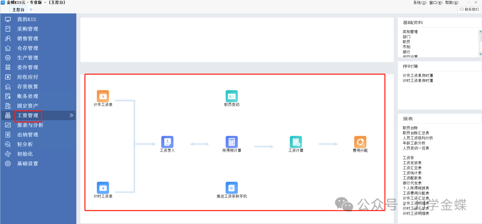This screenshot has width=482, height=224.
Task: Switch to the 主控台 tab
Action: pos(18,9)
